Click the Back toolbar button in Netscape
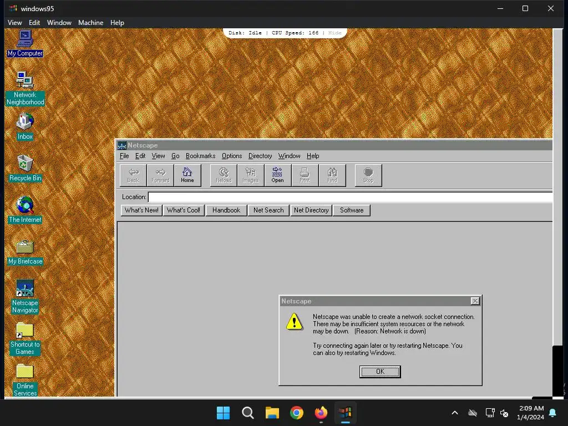 coord(133,175)
